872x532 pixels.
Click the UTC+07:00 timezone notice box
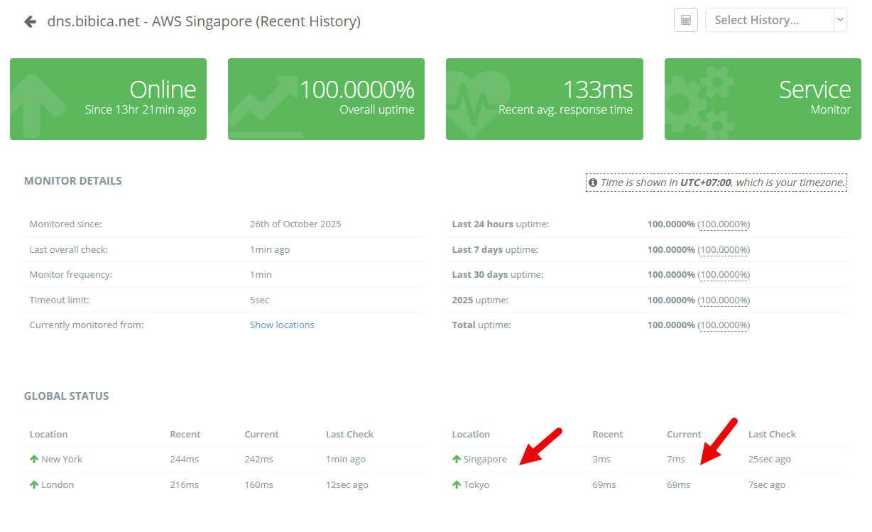(x=716, y=183)
